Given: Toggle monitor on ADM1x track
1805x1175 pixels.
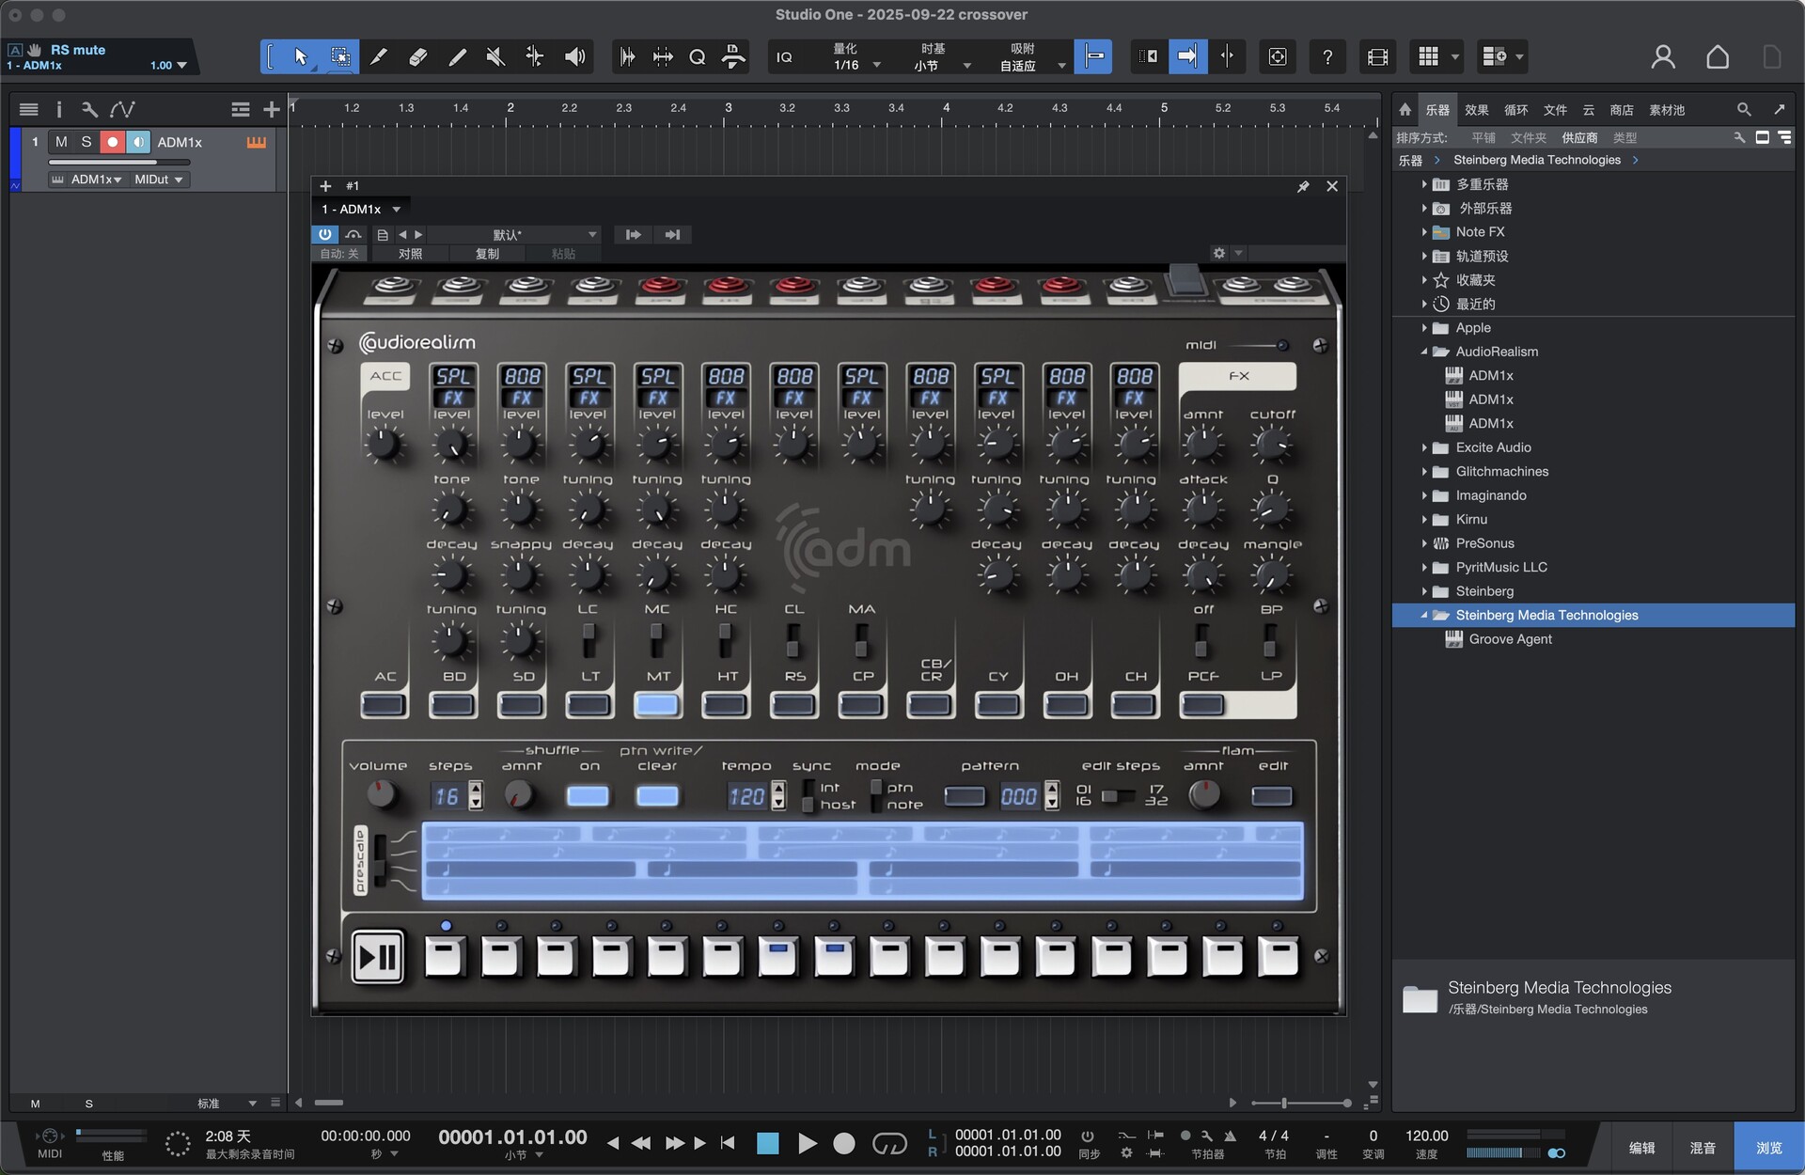Looking at the screenshot, I should click(x=138, y=142).
